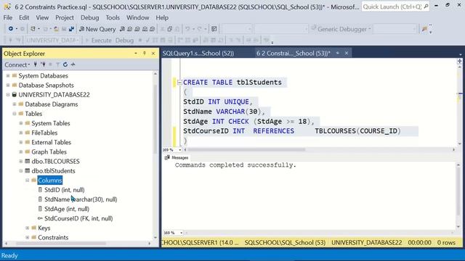Open the Connect dropdown in Object Explorer

pyautogui.click(x=17, y=65)
